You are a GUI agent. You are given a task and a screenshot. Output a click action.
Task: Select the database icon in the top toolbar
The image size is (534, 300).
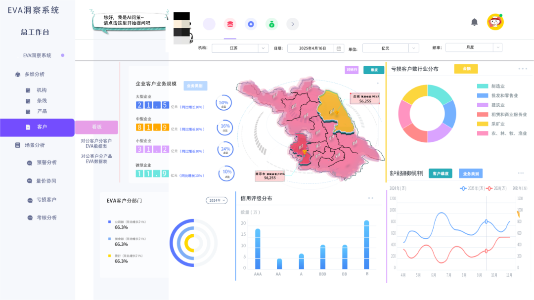click(230, 24)
